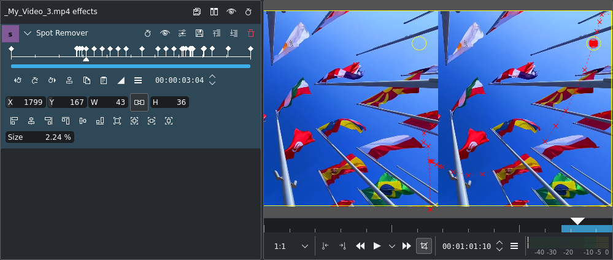Go to previous keyframe
613x260 pixels.
pos(18,80)
